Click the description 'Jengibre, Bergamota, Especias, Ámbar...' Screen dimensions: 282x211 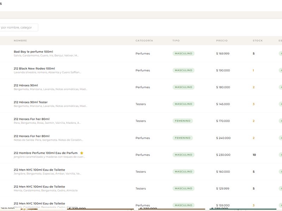coord(47,174)
